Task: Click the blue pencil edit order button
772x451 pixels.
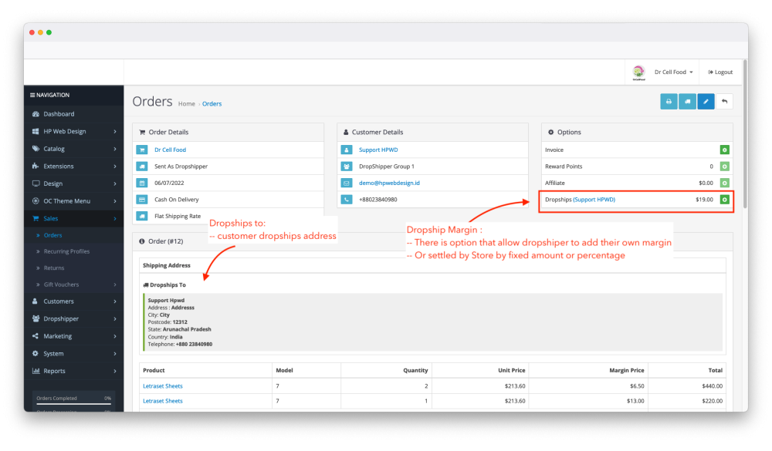Action: (x=706, y=102)
